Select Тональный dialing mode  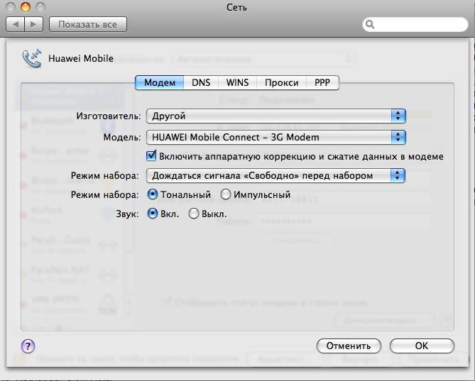(152, 194)
